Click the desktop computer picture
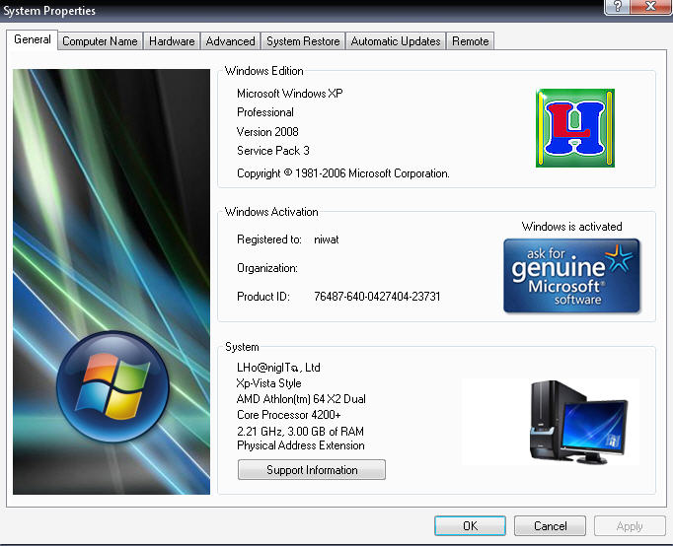 pyautogui.click(x=579, y=423)
